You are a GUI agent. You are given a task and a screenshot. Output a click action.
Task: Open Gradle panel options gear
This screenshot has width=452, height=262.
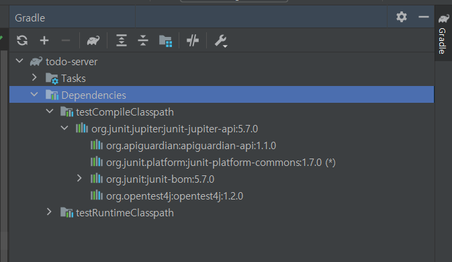point(402,17)
